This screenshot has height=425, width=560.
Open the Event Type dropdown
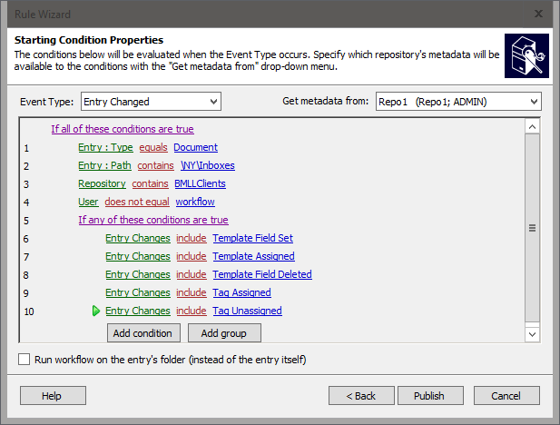(151, 102)
